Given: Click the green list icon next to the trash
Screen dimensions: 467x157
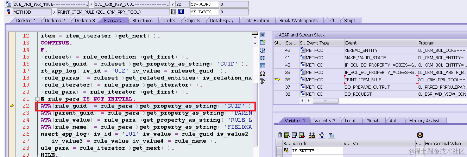Looking at the screenshot, I should pos(287,135).
